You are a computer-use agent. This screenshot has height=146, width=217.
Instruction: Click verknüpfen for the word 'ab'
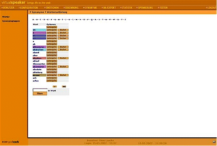tap(52, 44)
